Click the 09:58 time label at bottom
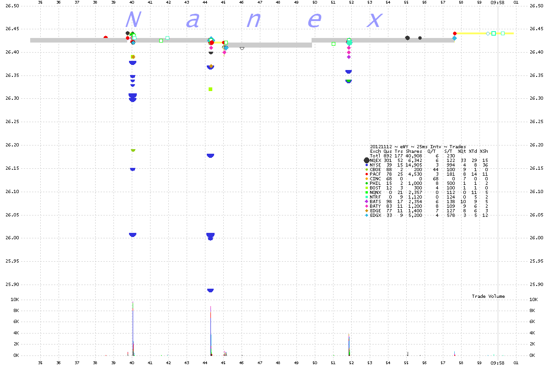549x366 pixels. [497, 362]
